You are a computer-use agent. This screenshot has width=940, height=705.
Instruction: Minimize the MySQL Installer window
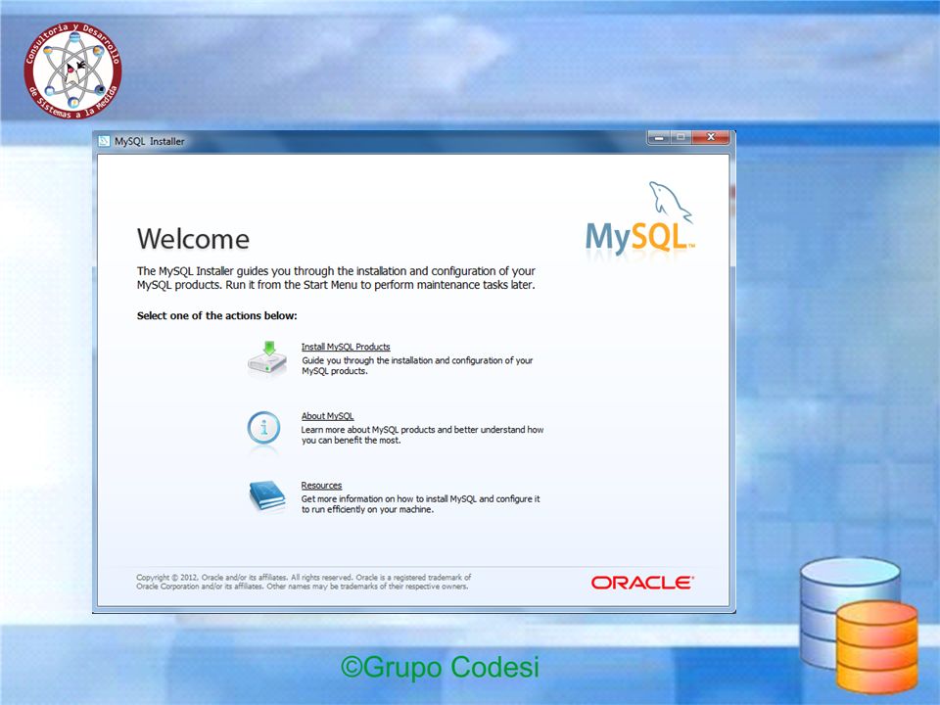658,138
